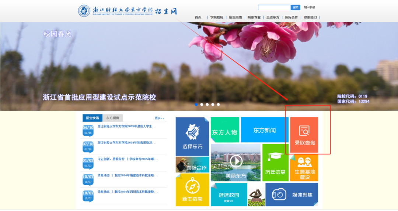
Task: Click the 生源基地建设 tile
Action: pyautogui.click(x=304, y=168)
